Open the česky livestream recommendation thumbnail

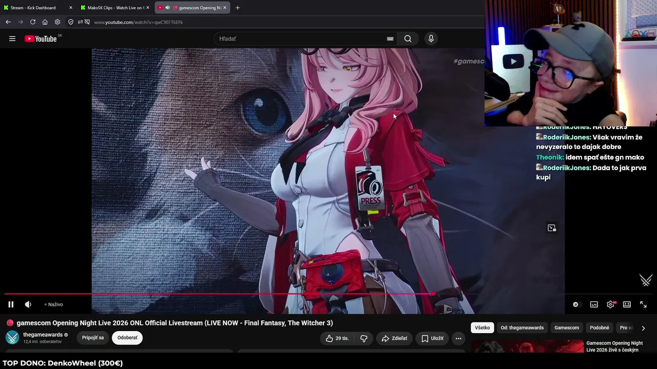tap(527, 347)
